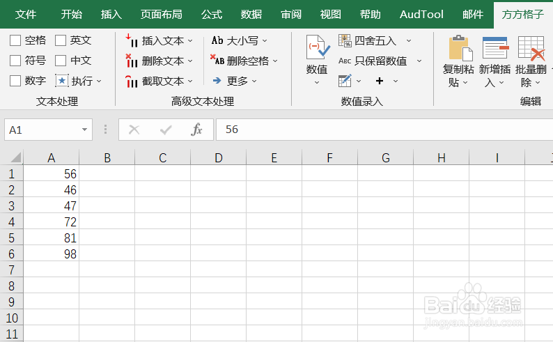This screenshot has width=553, height=342.
Task: Click the Delete Spaces (删除空格) icon
Action: coord(217,60)
